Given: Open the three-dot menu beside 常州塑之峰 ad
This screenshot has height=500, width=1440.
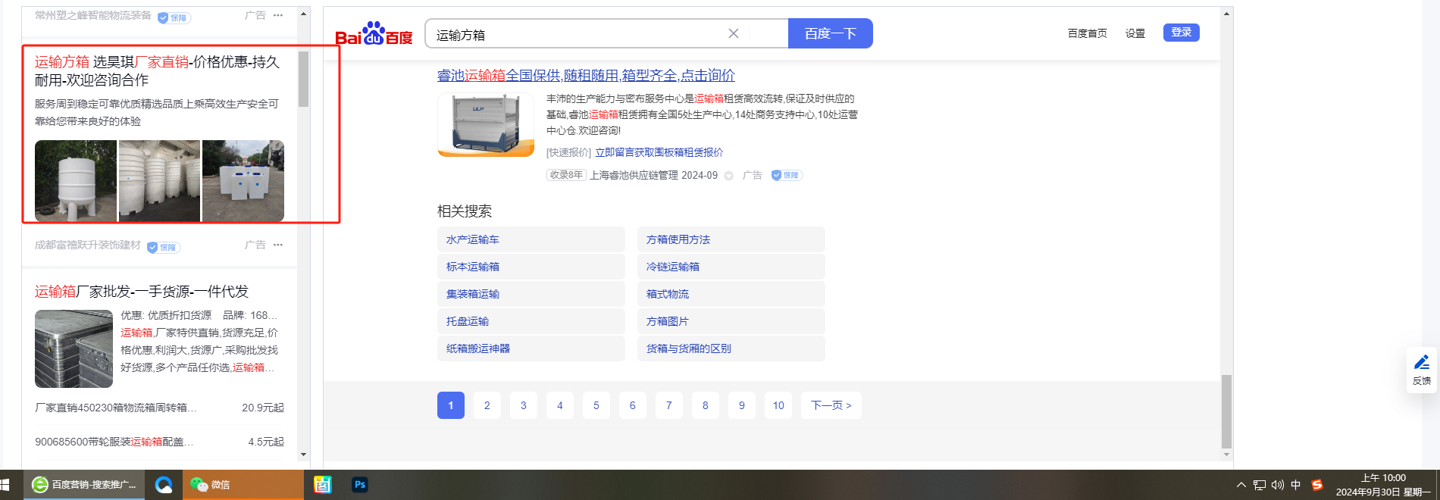Looking at the screenshot, I should [278, 16].
